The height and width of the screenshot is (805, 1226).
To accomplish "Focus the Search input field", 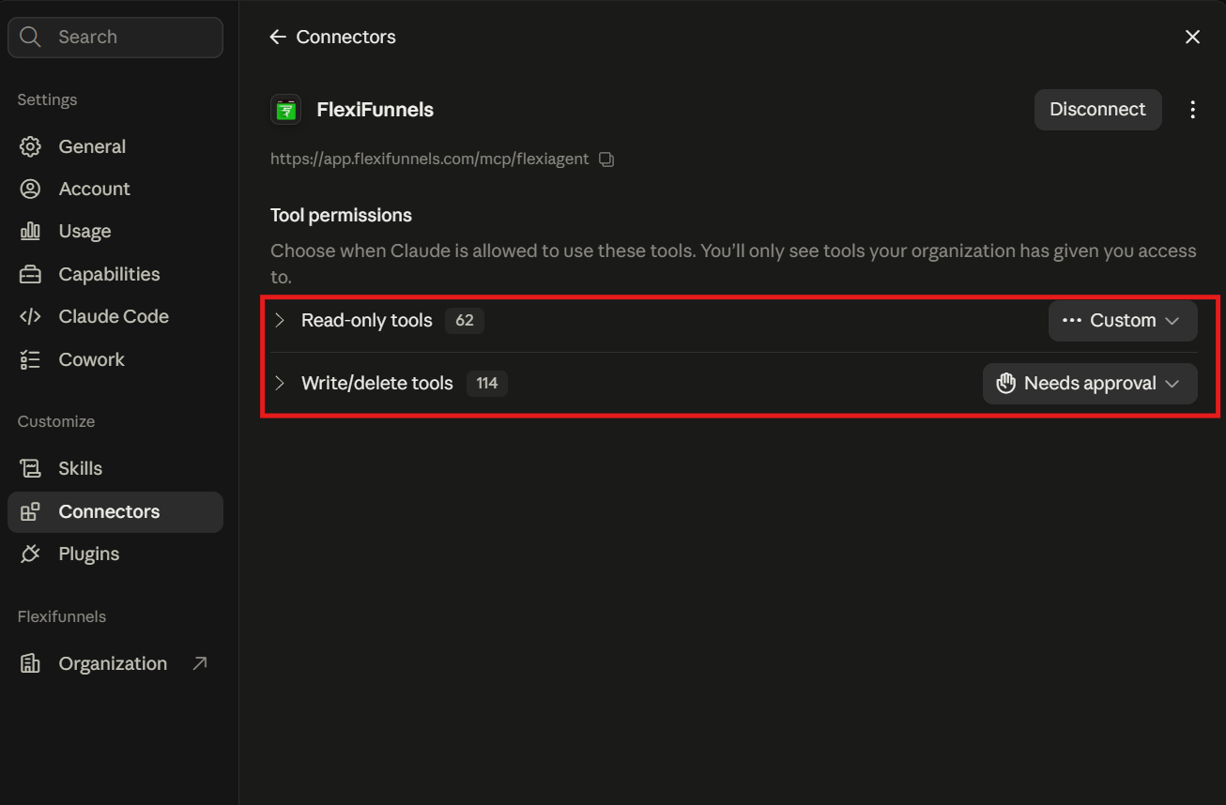I will pyautogui.click(x=115, y=38).
